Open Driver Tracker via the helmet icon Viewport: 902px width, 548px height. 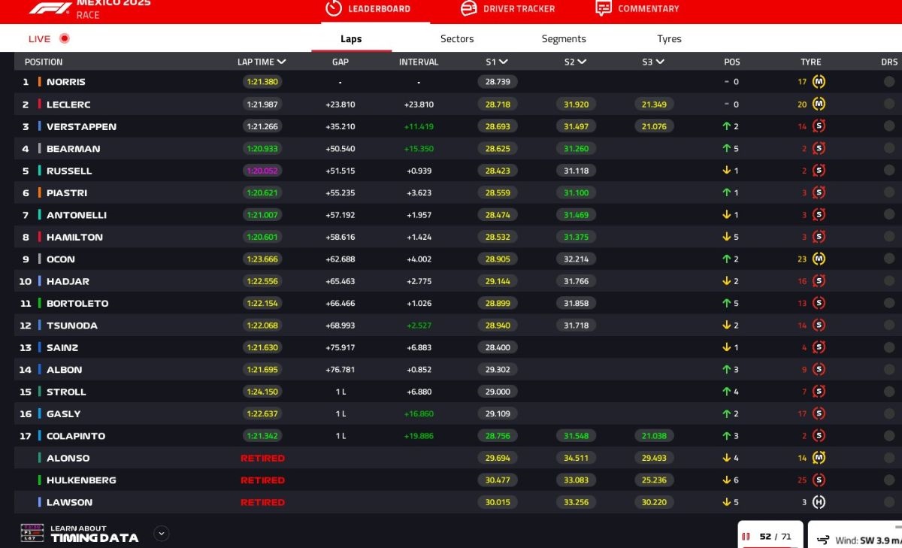click(x=468, y=8)
